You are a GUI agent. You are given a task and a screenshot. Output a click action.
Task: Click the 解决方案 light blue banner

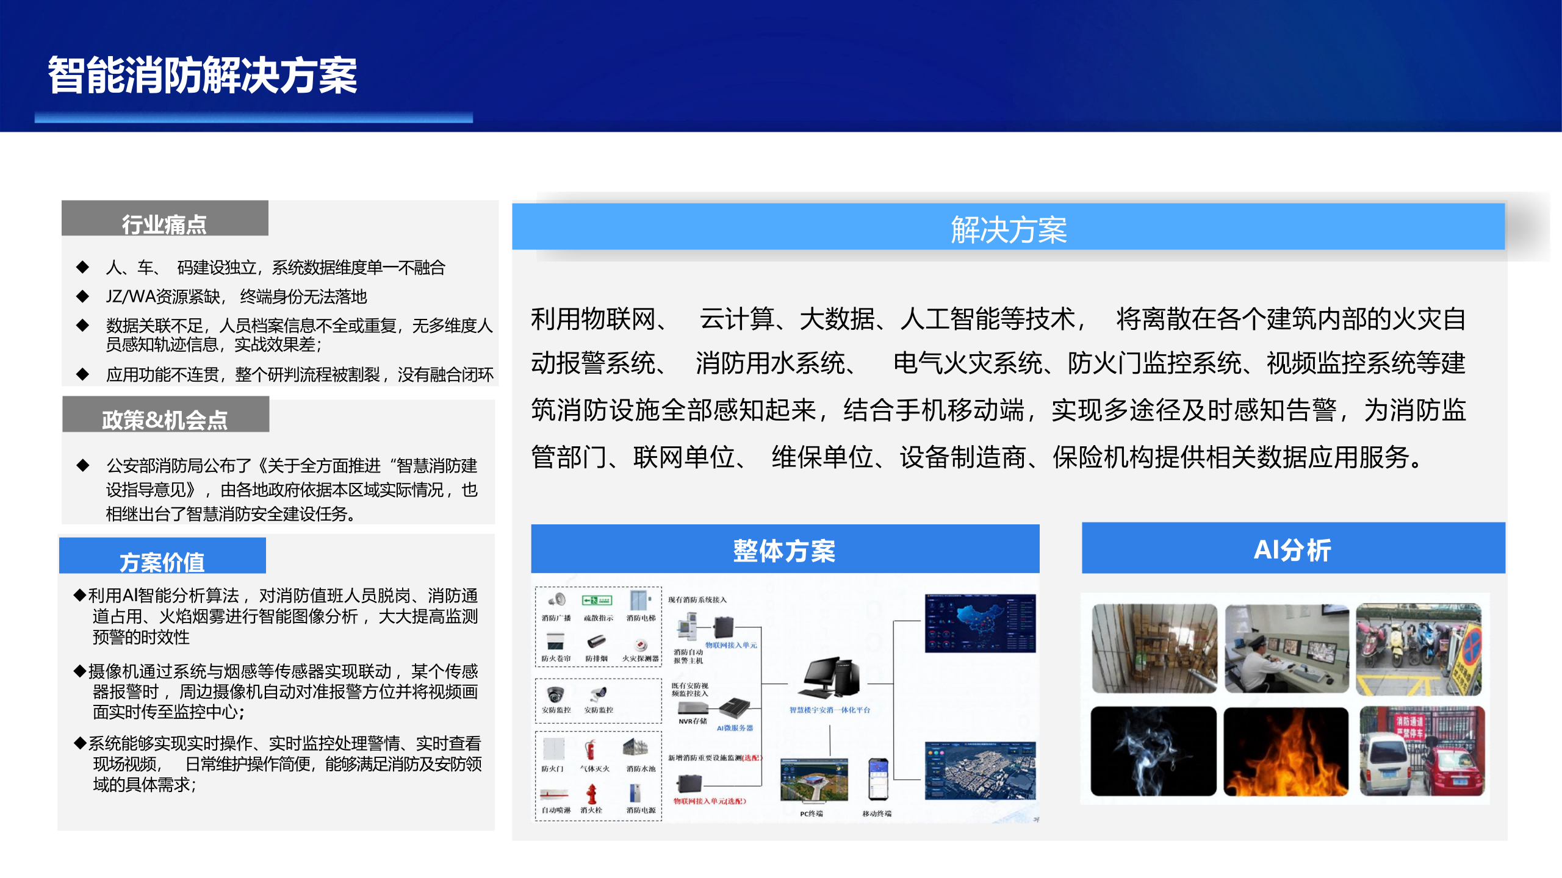1008,227
